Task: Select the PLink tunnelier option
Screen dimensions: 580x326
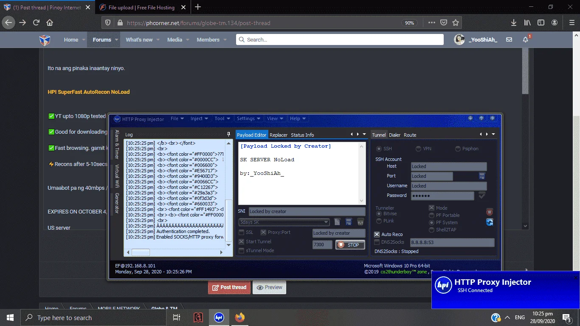Action: coord(379,221)
